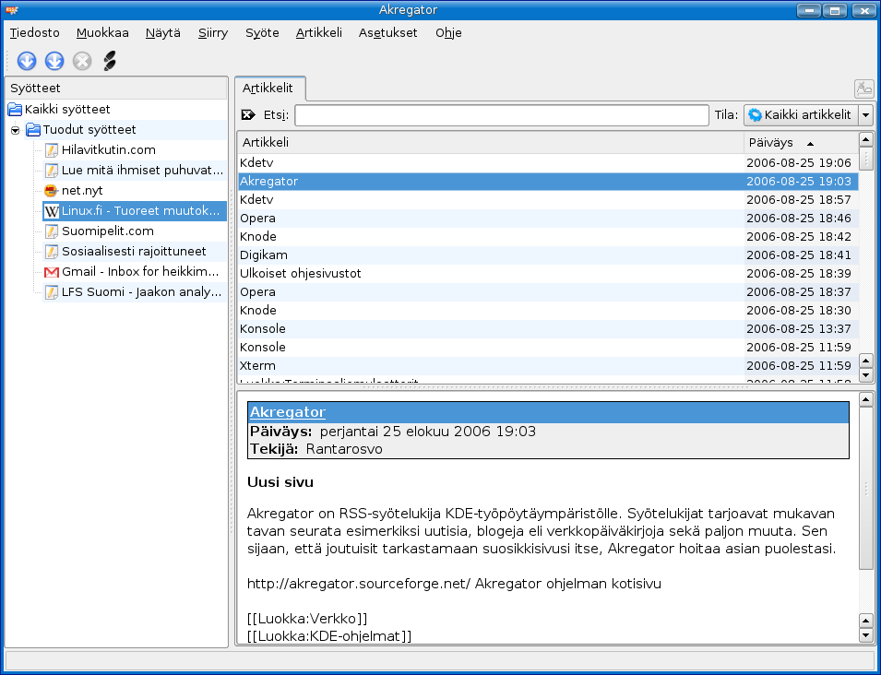Open the Asetukset menu
Viewport: 881px width, 675px height.
pos(387,32)
